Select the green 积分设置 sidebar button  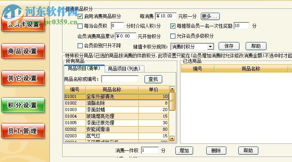tap(23, 105)
